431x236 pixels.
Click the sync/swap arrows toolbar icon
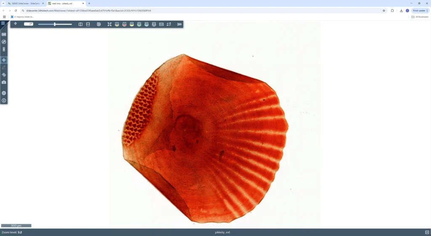(169, 24)
